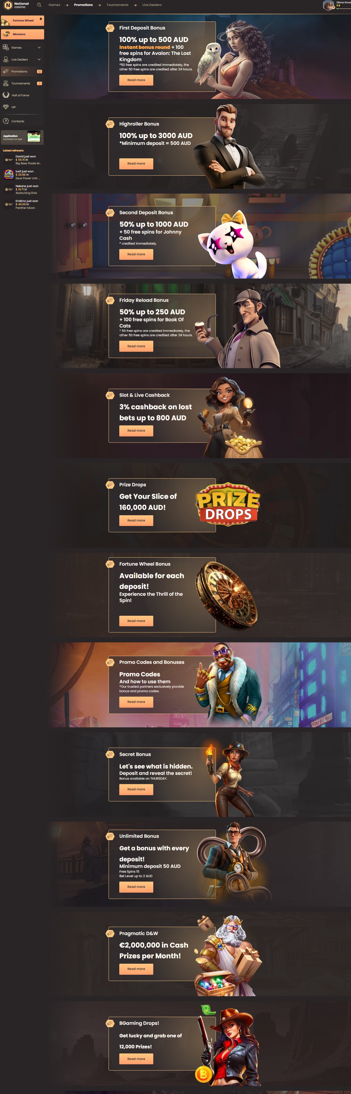Open VIP diamond icon in sidebar

pyautogui.click(x=6, y=107)
